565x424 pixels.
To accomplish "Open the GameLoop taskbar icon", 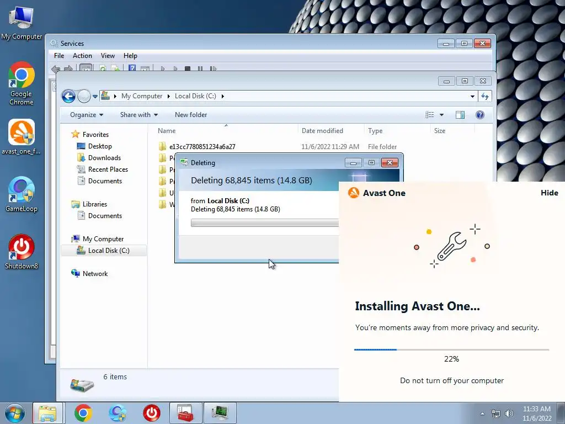I will point(118,413).
